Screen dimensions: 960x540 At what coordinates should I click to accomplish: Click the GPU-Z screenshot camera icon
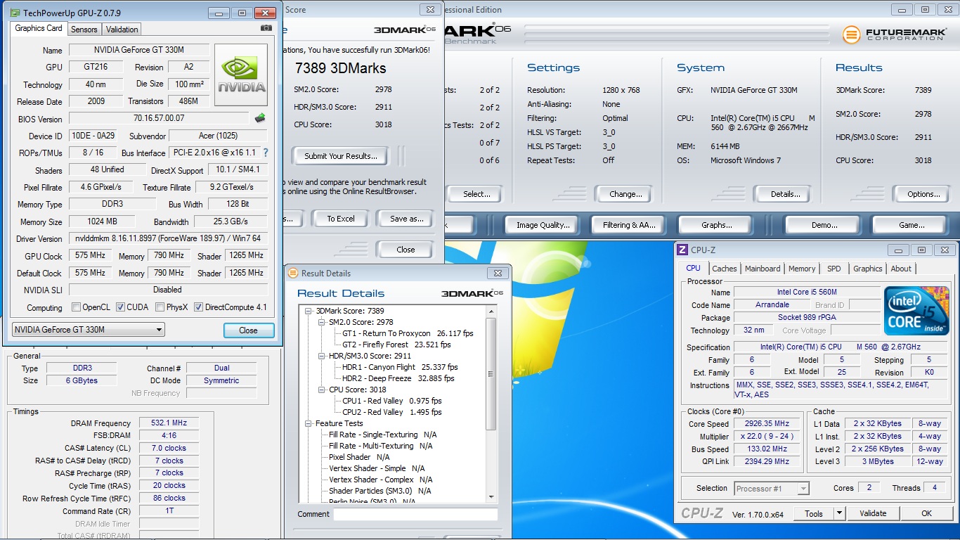[x=266, y=28]
